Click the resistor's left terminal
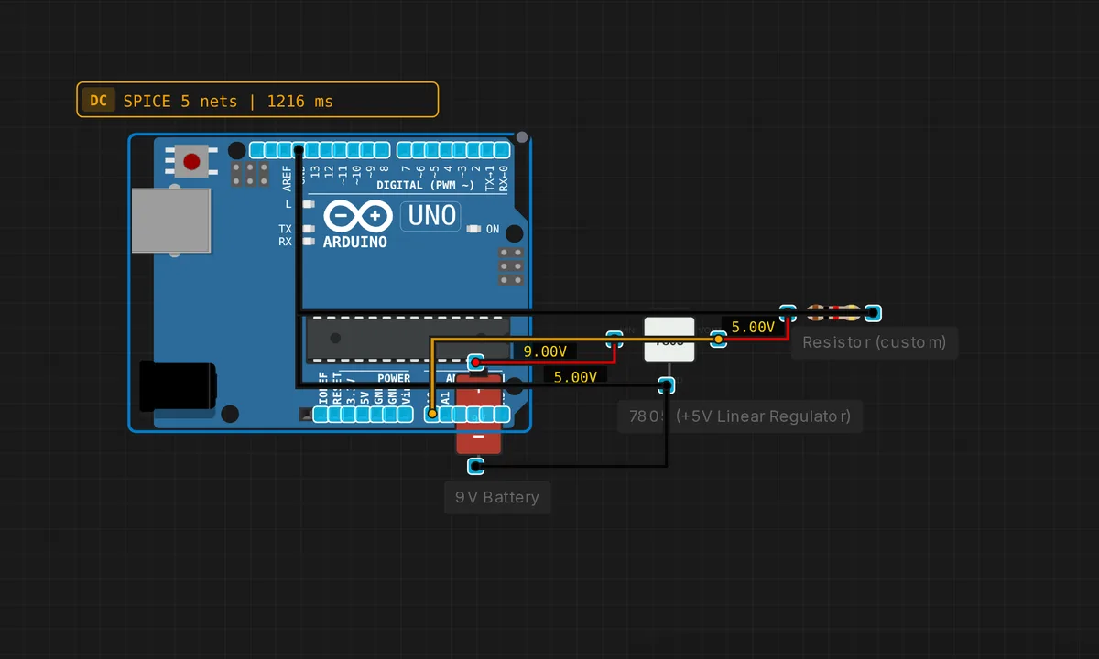This screenshot has height=659, width=1099. [x=787, y=313]
